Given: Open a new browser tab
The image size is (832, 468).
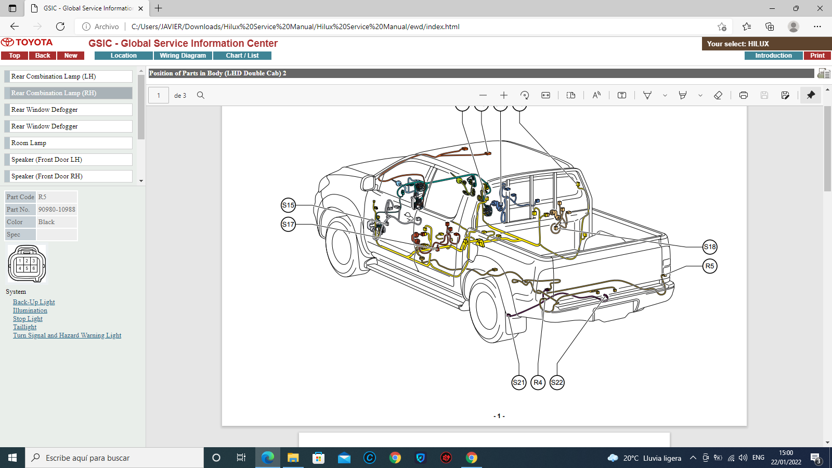Looking at the screenshot, I should tap(159, 8).
